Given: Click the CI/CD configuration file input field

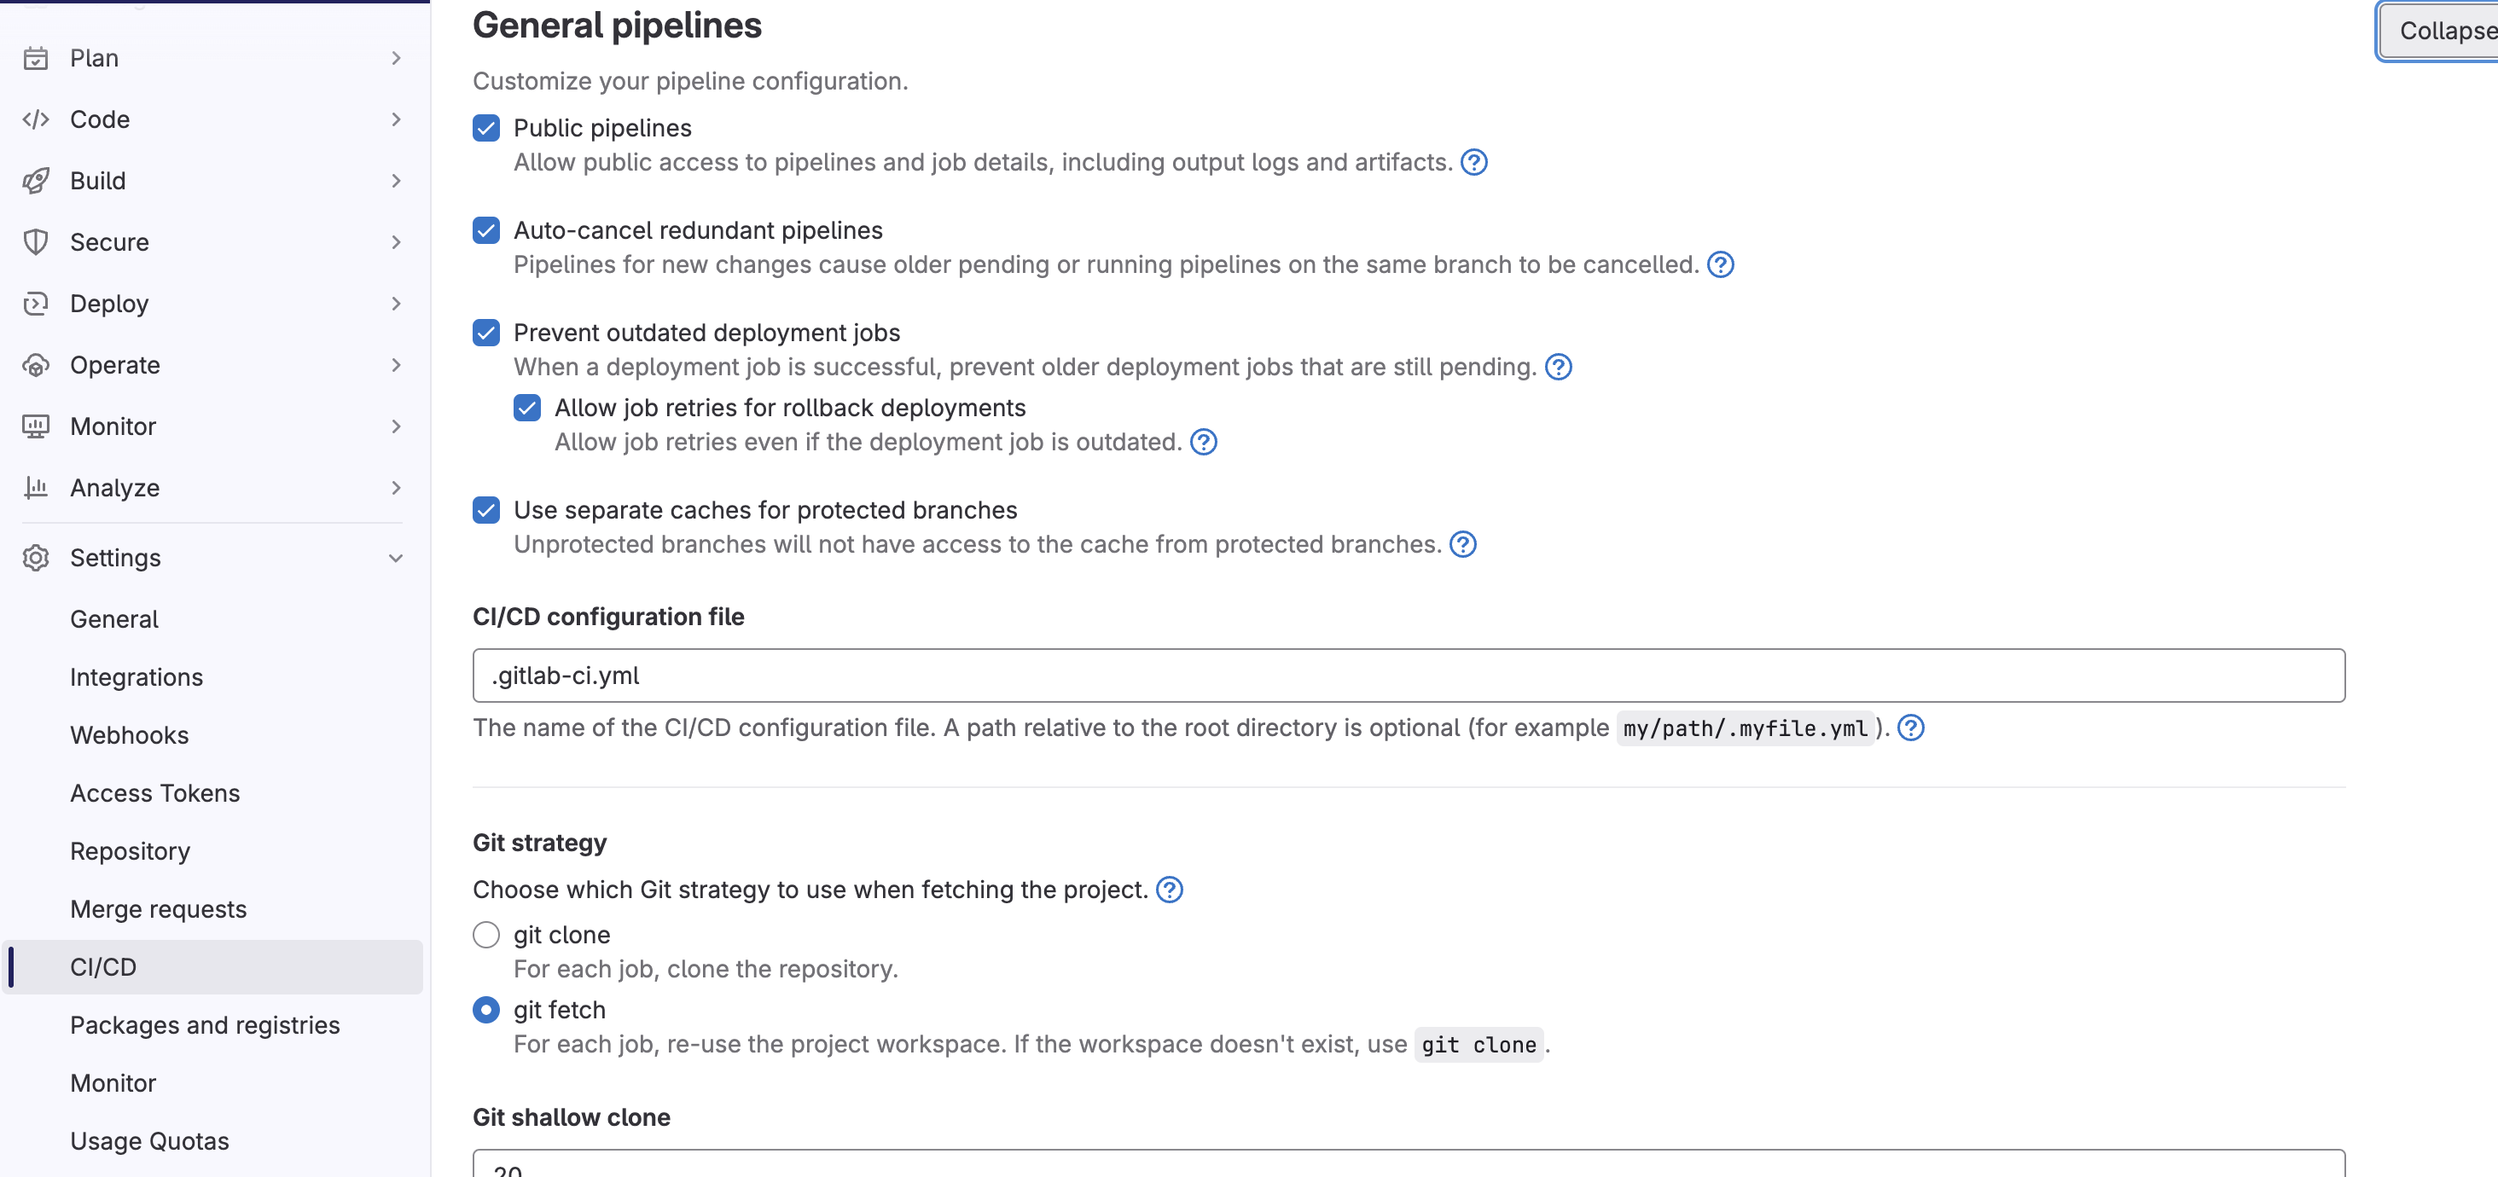Looking at the screenshot, I should click(1408, 675).
